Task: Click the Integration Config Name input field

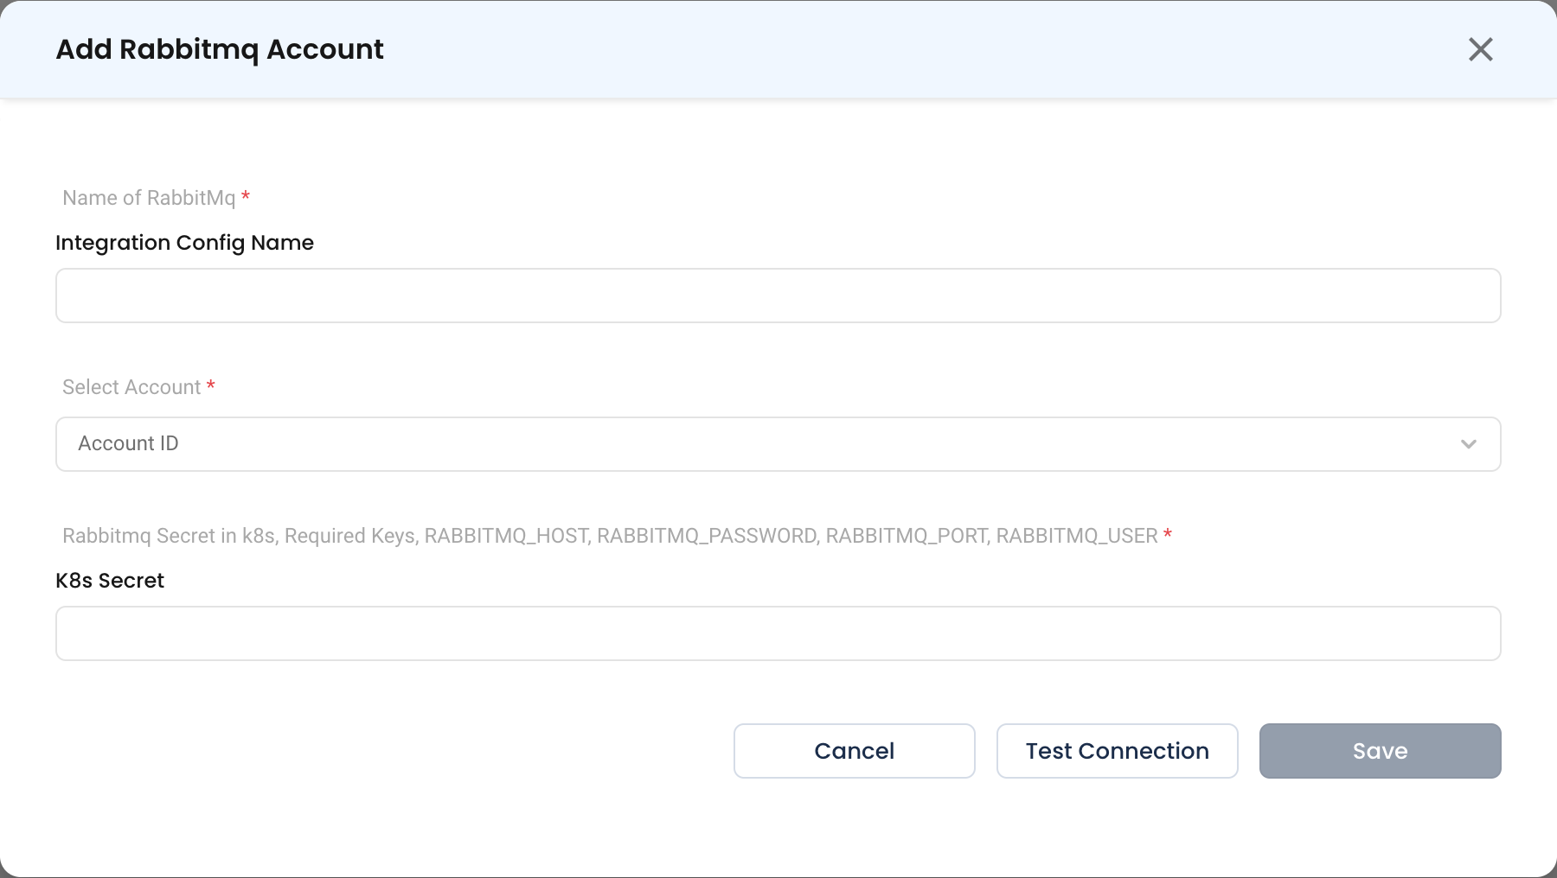Action: 778,296
